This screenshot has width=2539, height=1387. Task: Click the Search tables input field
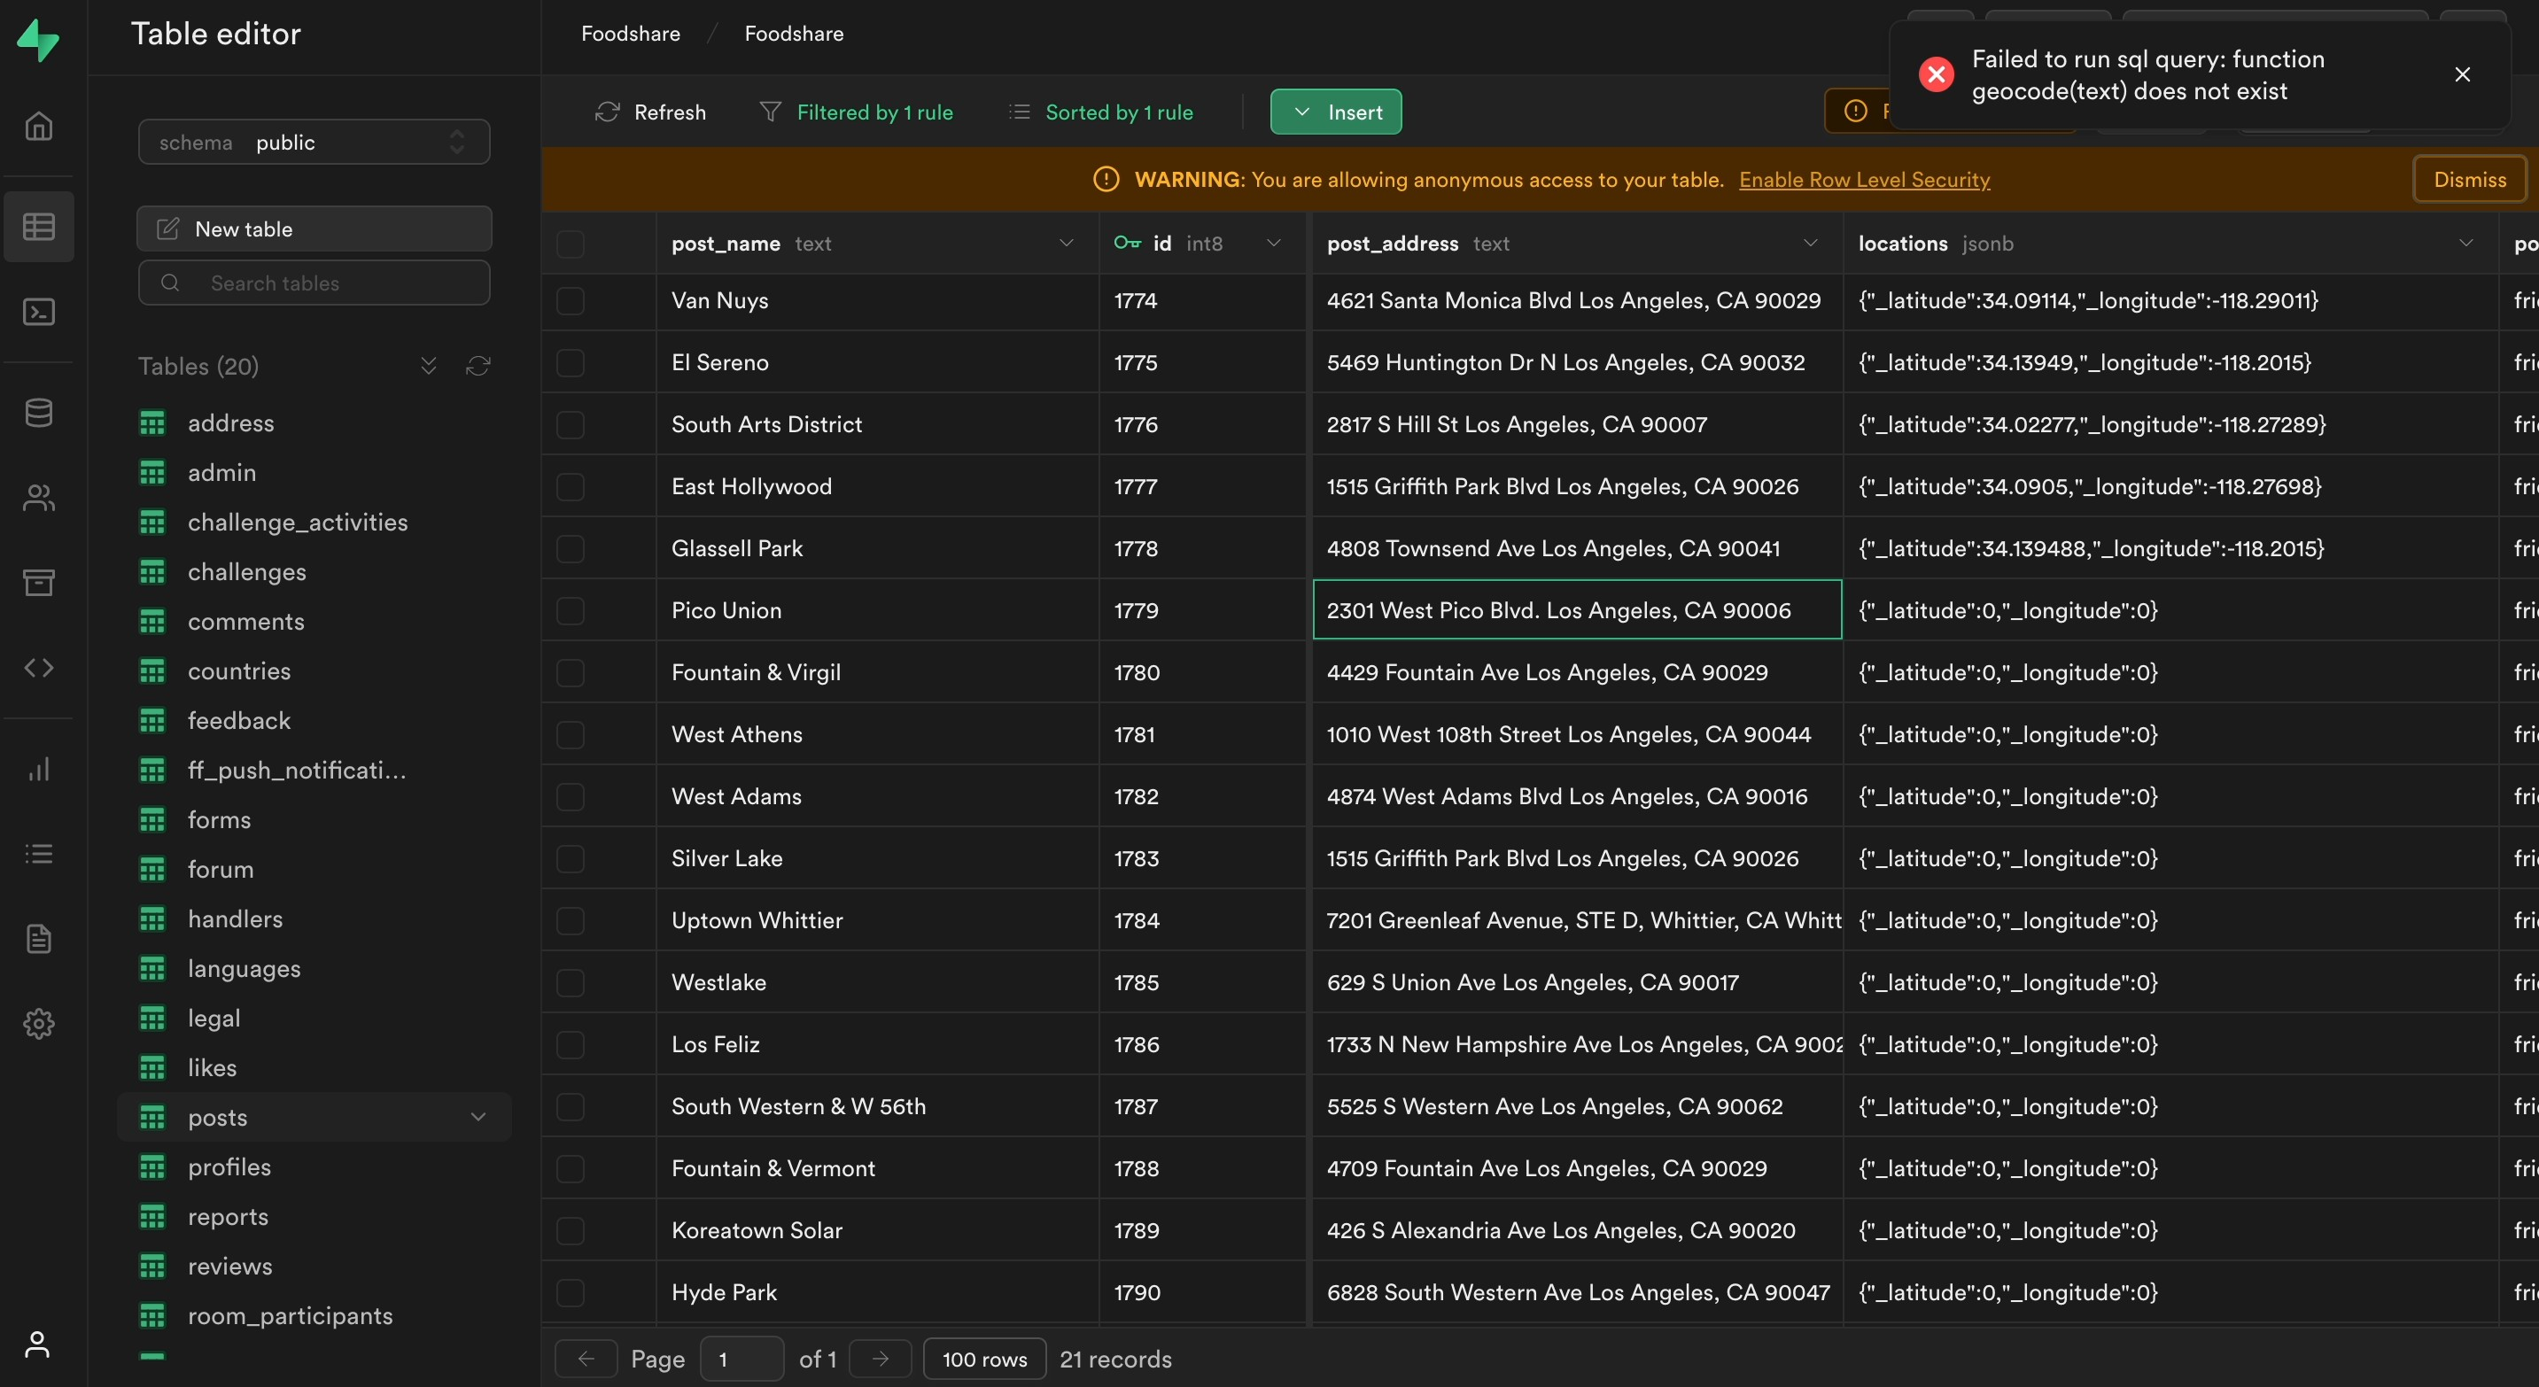point(314,283)
